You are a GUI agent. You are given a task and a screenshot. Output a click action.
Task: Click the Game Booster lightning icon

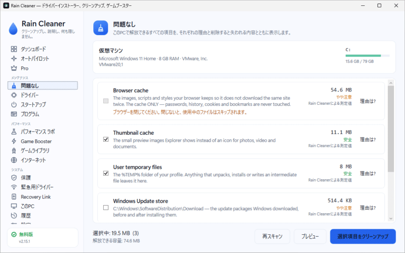pyautogui.click(x=14, y=141)
